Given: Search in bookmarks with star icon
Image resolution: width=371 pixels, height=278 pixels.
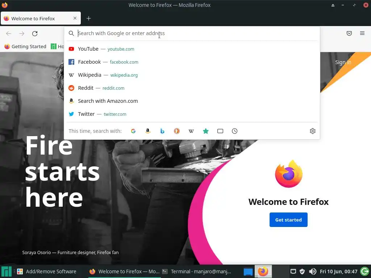Looking at the screenshot, I should pyautogui.click(x=206, y=131).
